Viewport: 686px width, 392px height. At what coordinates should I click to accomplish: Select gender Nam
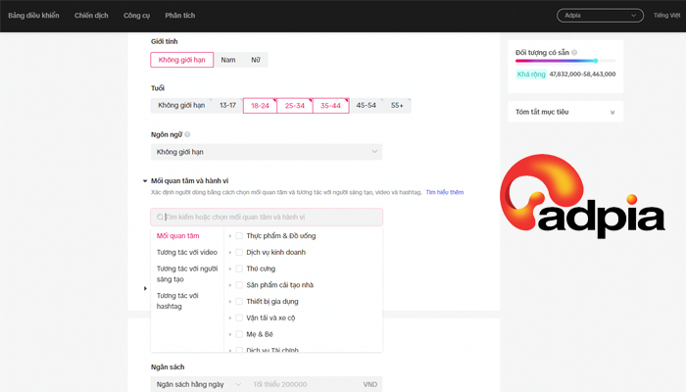click(228, 60)
